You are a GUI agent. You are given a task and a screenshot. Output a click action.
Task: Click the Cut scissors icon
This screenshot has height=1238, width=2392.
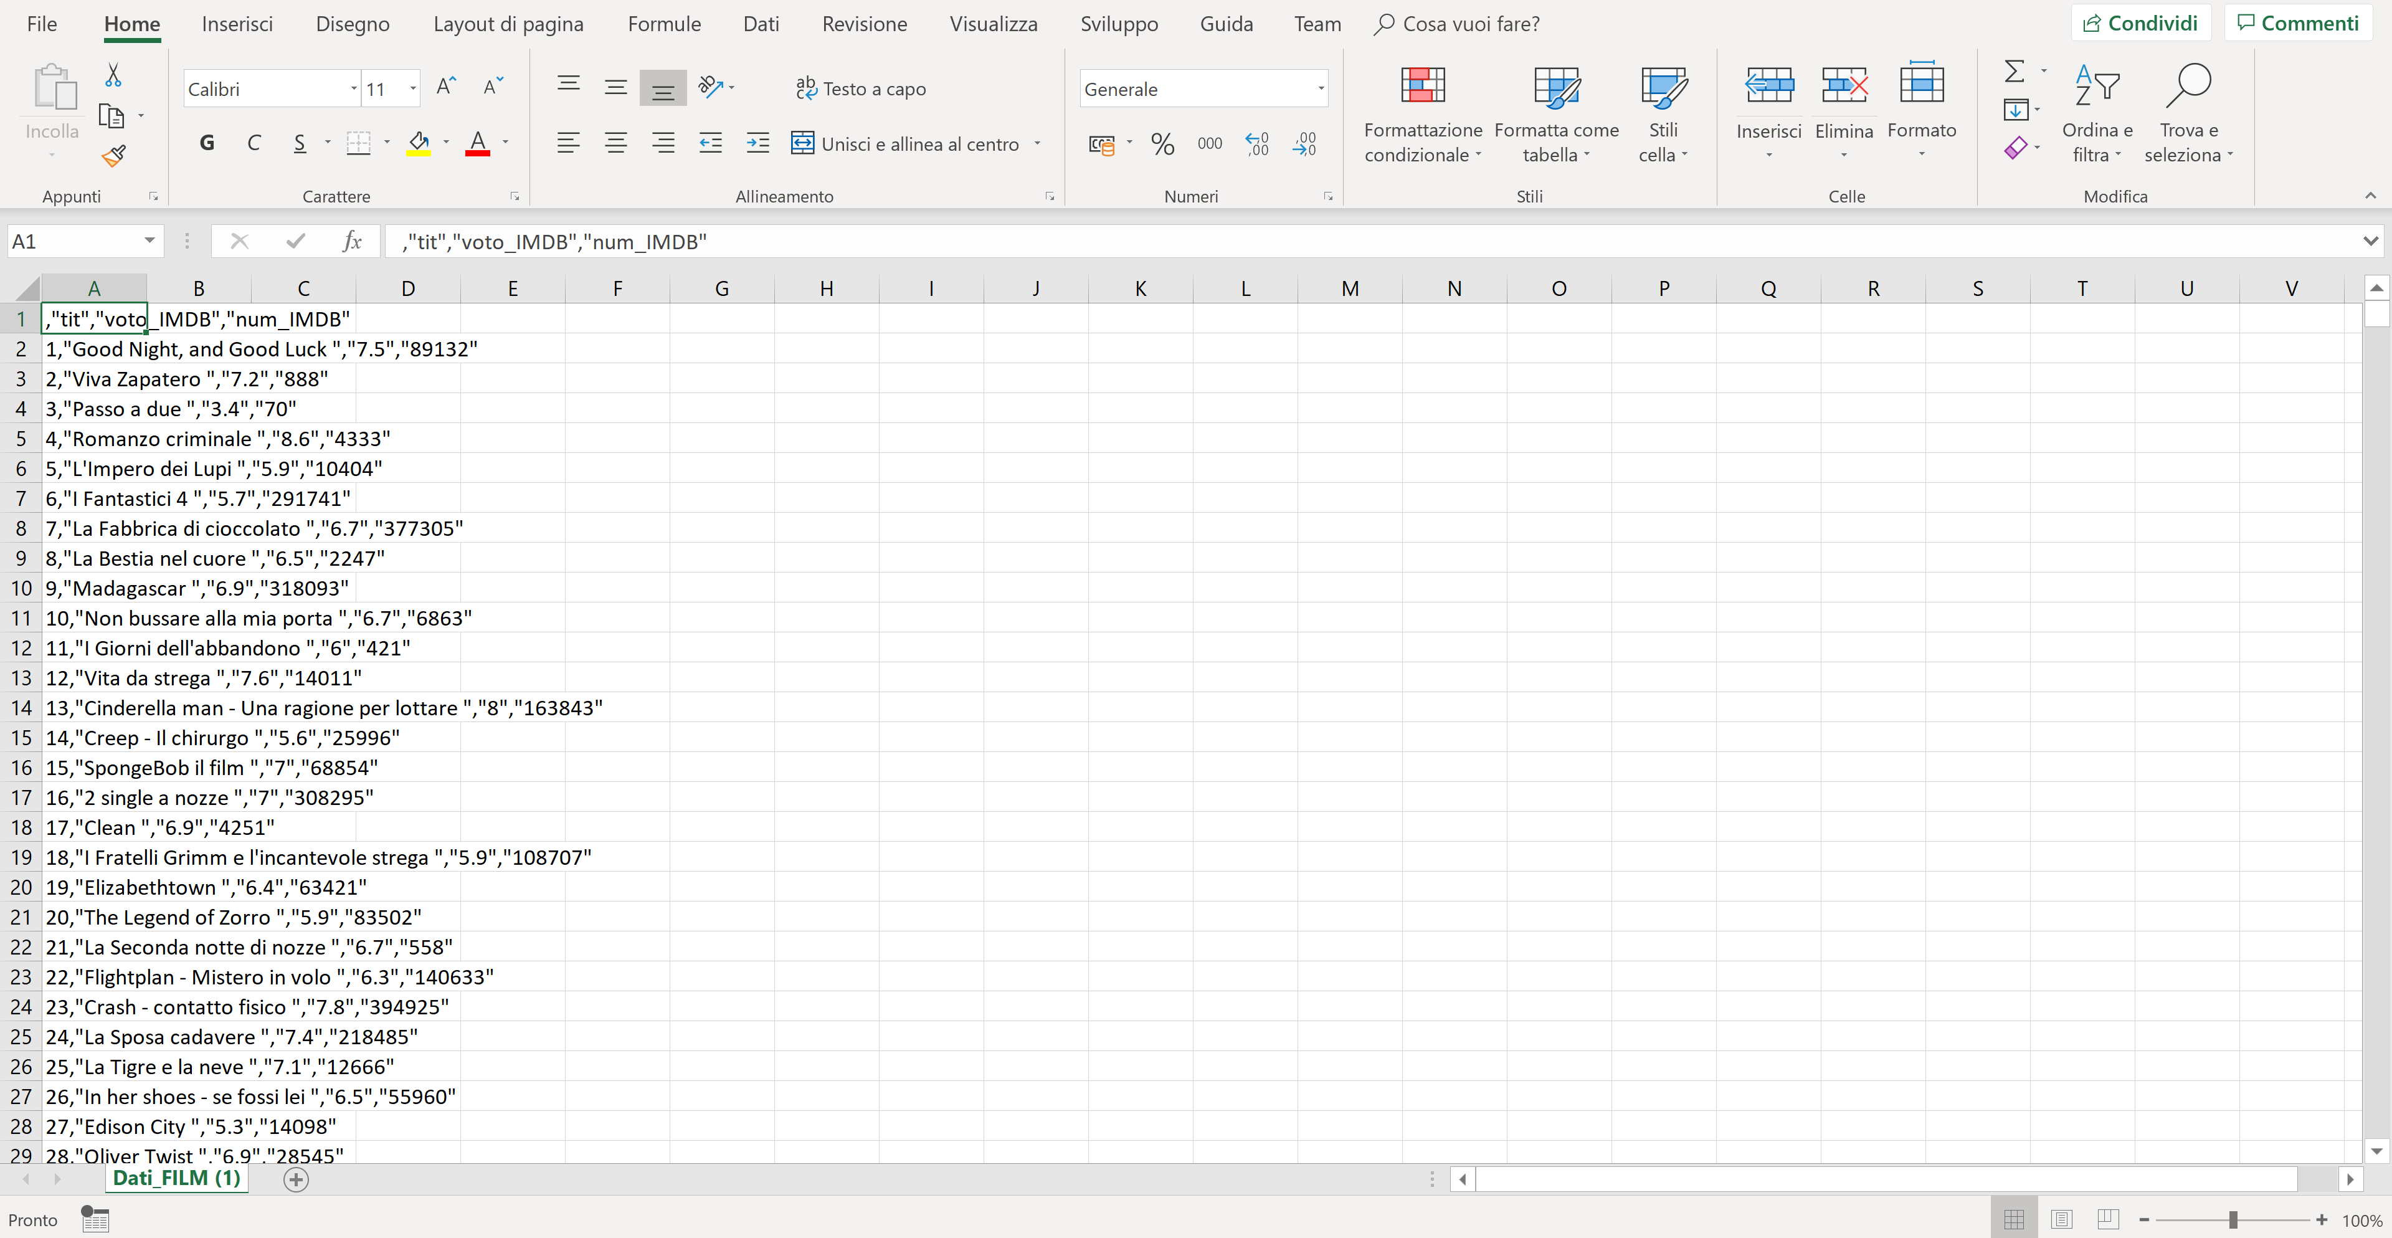[x=112, y=74]
